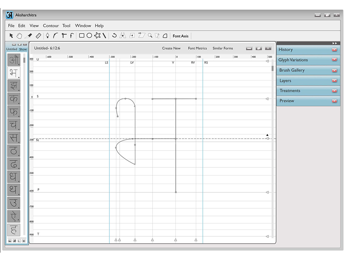Image resolution: width=346 pixels, height=260 pixels.
Task: Click bottom guide handle under V line
Action: 176,240
